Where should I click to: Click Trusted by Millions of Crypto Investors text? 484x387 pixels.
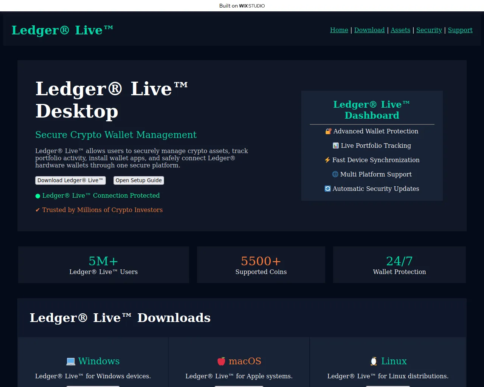[x=102, y=210]
